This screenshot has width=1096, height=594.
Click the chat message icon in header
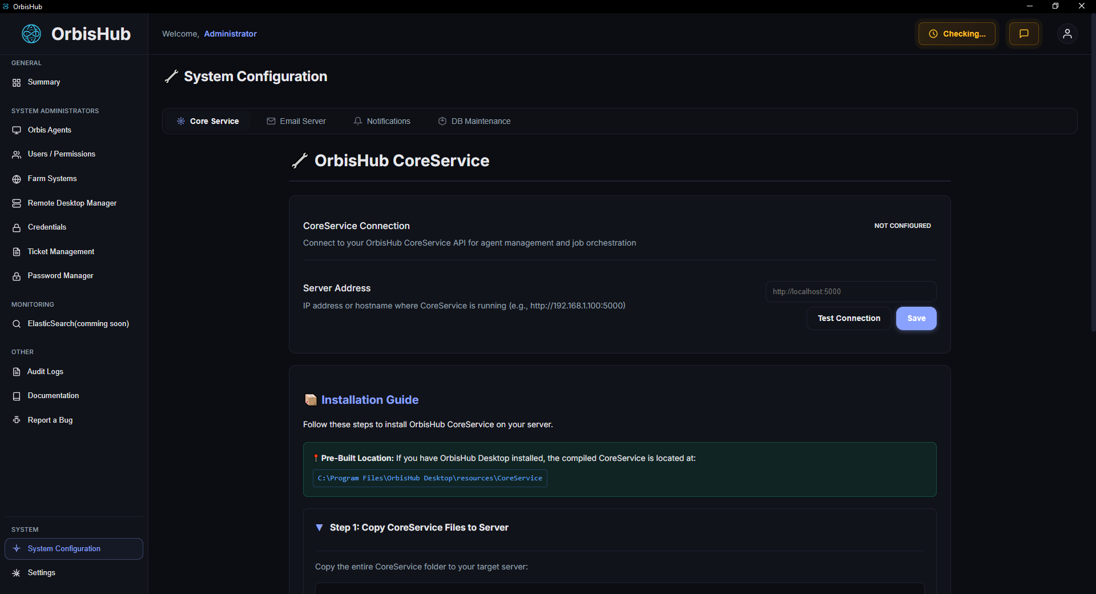pos(1024,34)
